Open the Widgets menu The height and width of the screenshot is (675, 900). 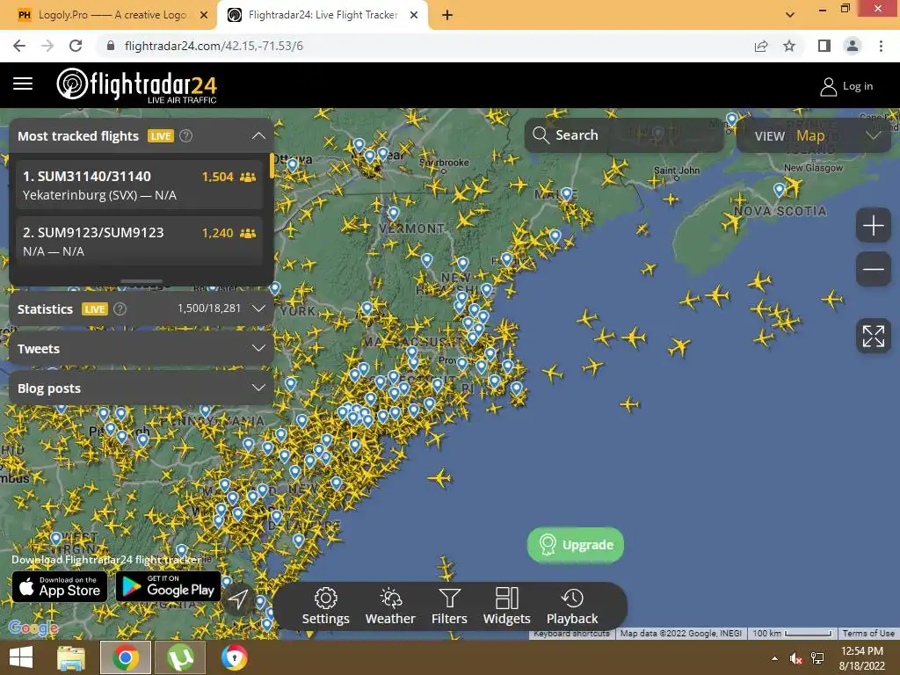tap(507, 606)
